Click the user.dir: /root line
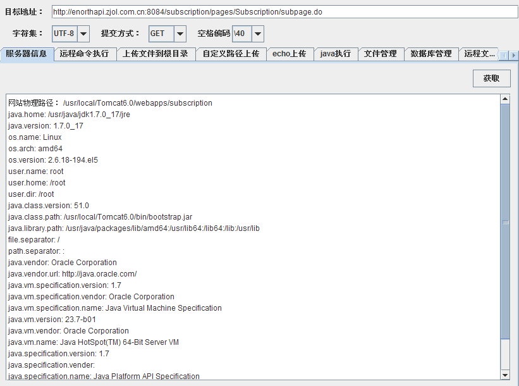This screenshot has width=519, height=386. click(31, 194)
